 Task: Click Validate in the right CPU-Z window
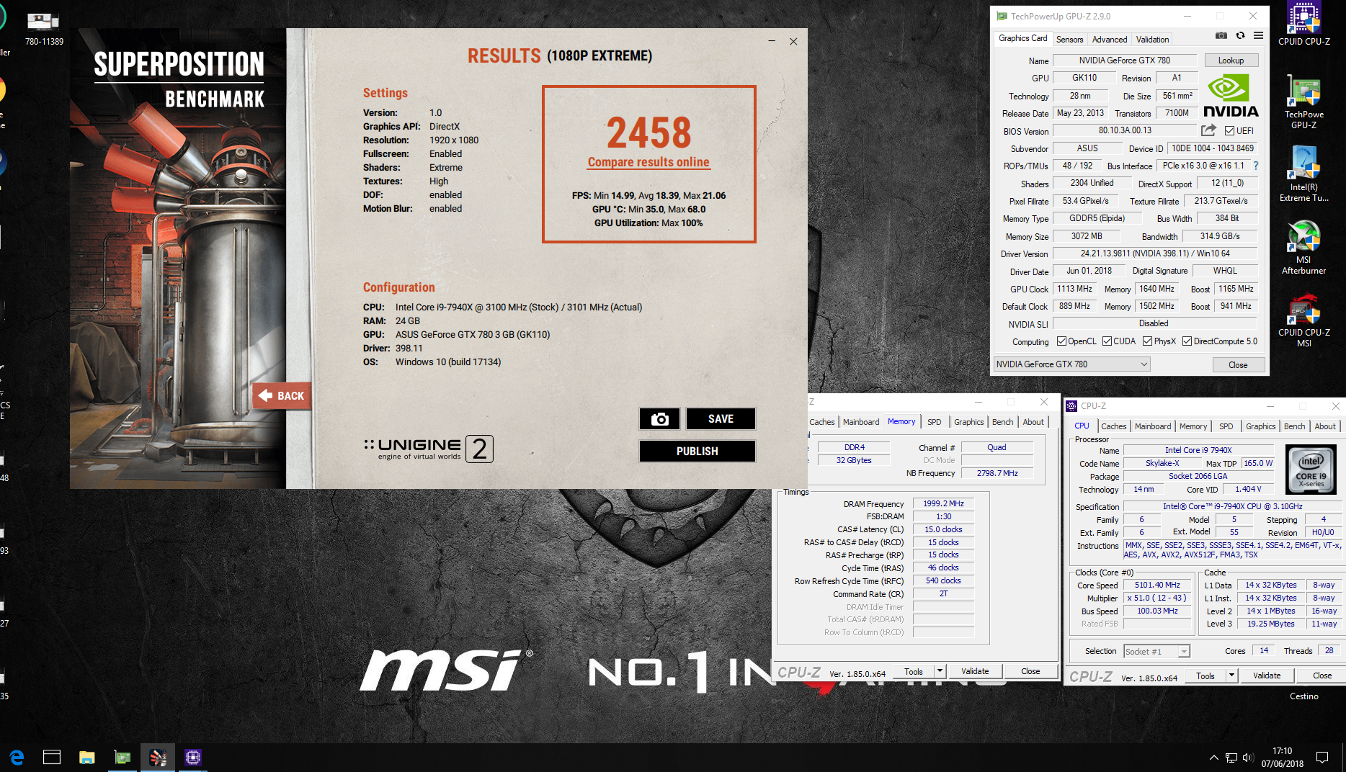click(1267, 675)
